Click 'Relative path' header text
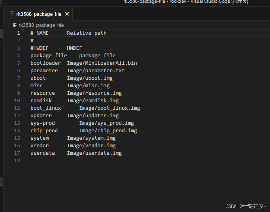270x212 pixels. tap(87, 33)
